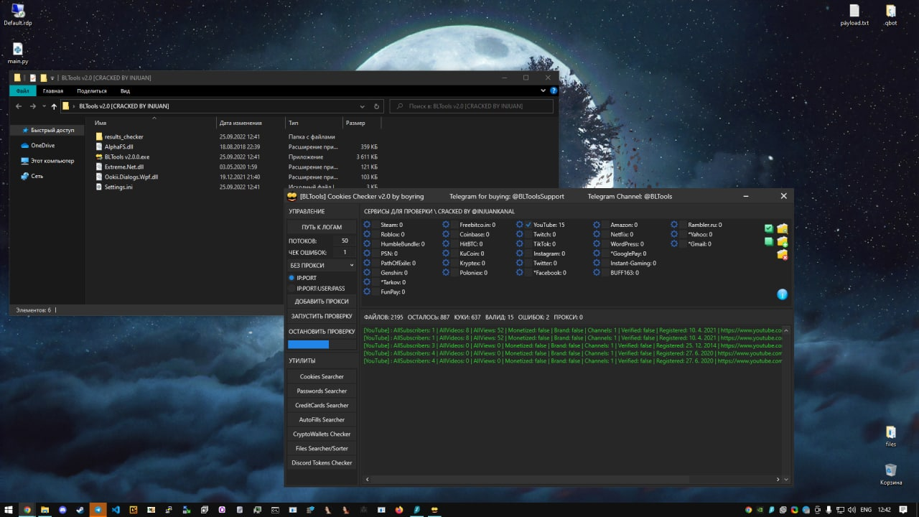Click the folder icon with red X
Screen dimensions: 919x517
pos(782,254)
